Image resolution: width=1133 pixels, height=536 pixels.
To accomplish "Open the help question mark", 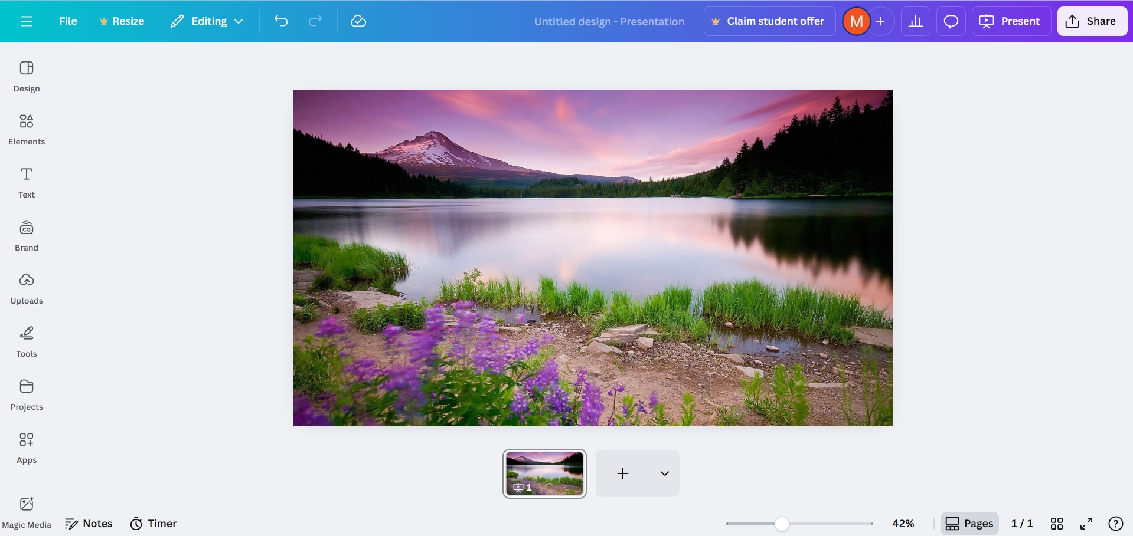I will coord(1116,524).
